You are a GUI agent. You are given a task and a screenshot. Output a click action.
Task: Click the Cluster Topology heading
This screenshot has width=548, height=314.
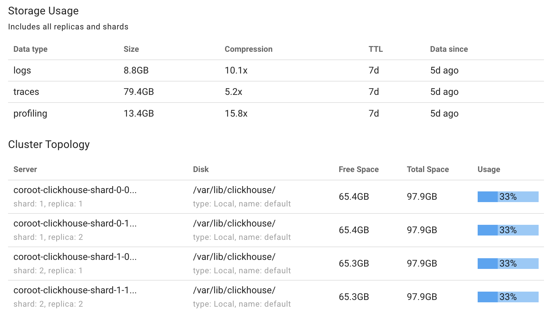pos(49,145)
